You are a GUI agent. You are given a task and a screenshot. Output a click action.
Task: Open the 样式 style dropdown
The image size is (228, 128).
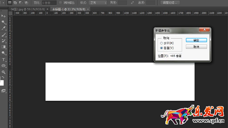[98, 2]
